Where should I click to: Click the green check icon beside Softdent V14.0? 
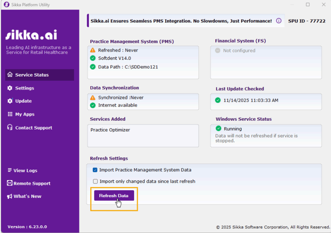click(x=93, y=58)
